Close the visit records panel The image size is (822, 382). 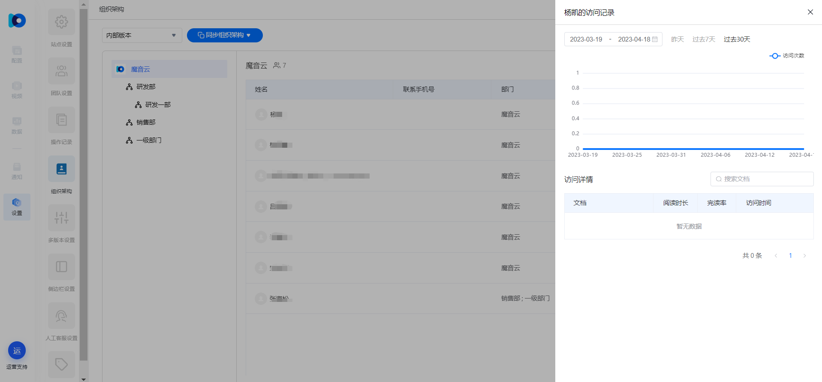click(810, 12)
